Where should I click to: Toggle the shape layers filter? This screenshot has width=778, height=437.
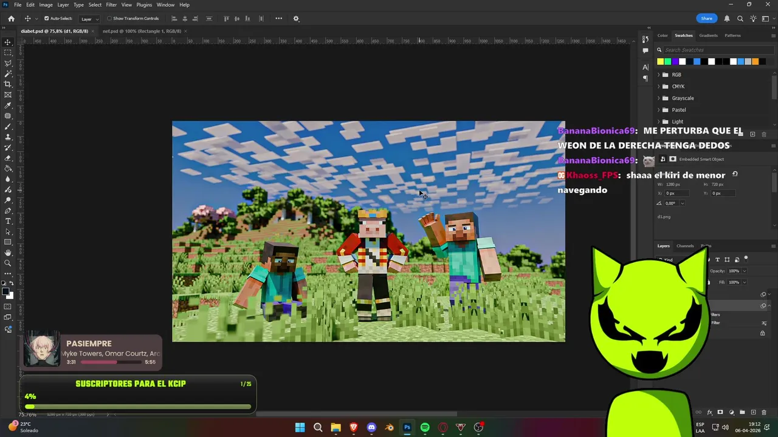point(727,260)
